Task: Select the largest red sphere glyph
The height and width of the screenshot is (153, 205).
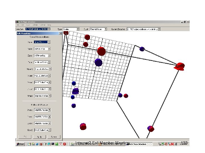Action: [x=101, y=51]
